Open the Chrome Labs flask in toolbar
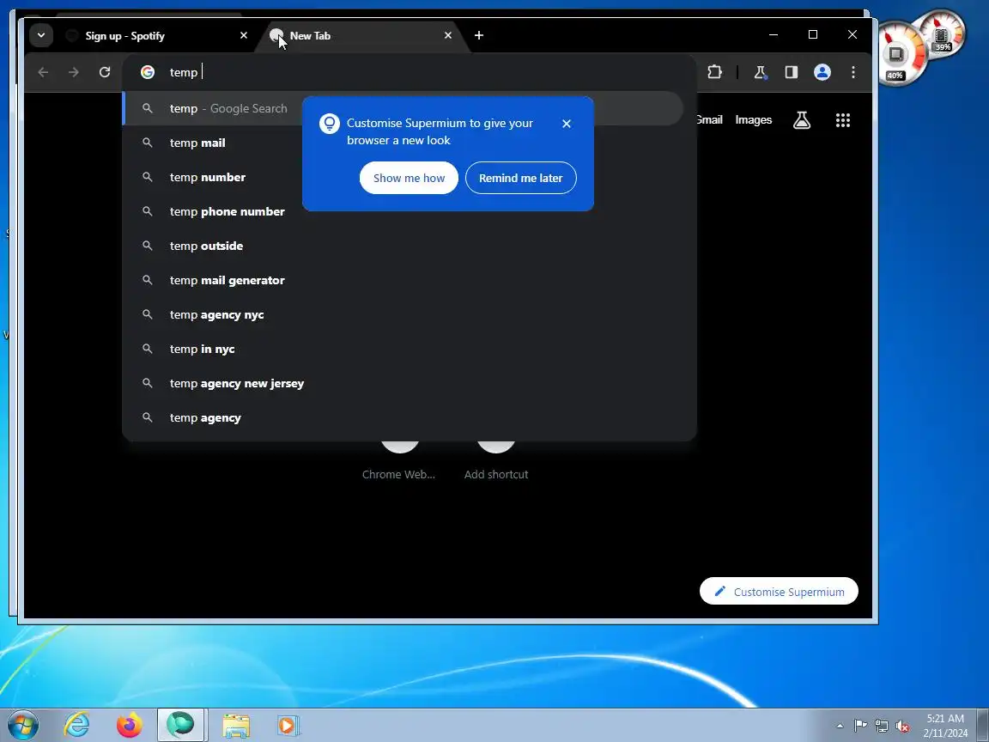 761,72
